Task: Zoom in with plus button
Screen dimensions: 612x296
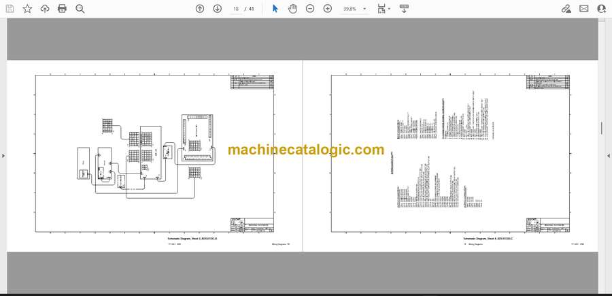Action: [x=328, y=9]
